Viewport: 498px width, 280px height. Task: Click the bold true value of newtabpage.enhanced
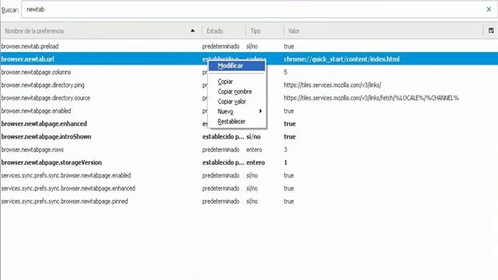click(x=289, y=124)
